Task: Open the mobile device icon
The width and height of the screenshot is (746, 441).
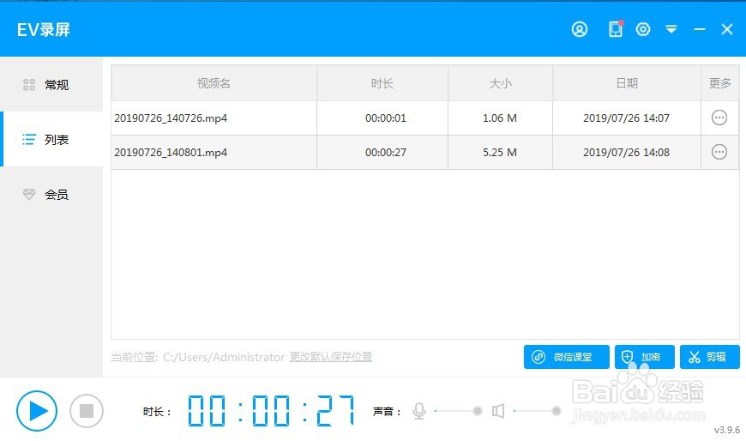Action: point(616,29)
